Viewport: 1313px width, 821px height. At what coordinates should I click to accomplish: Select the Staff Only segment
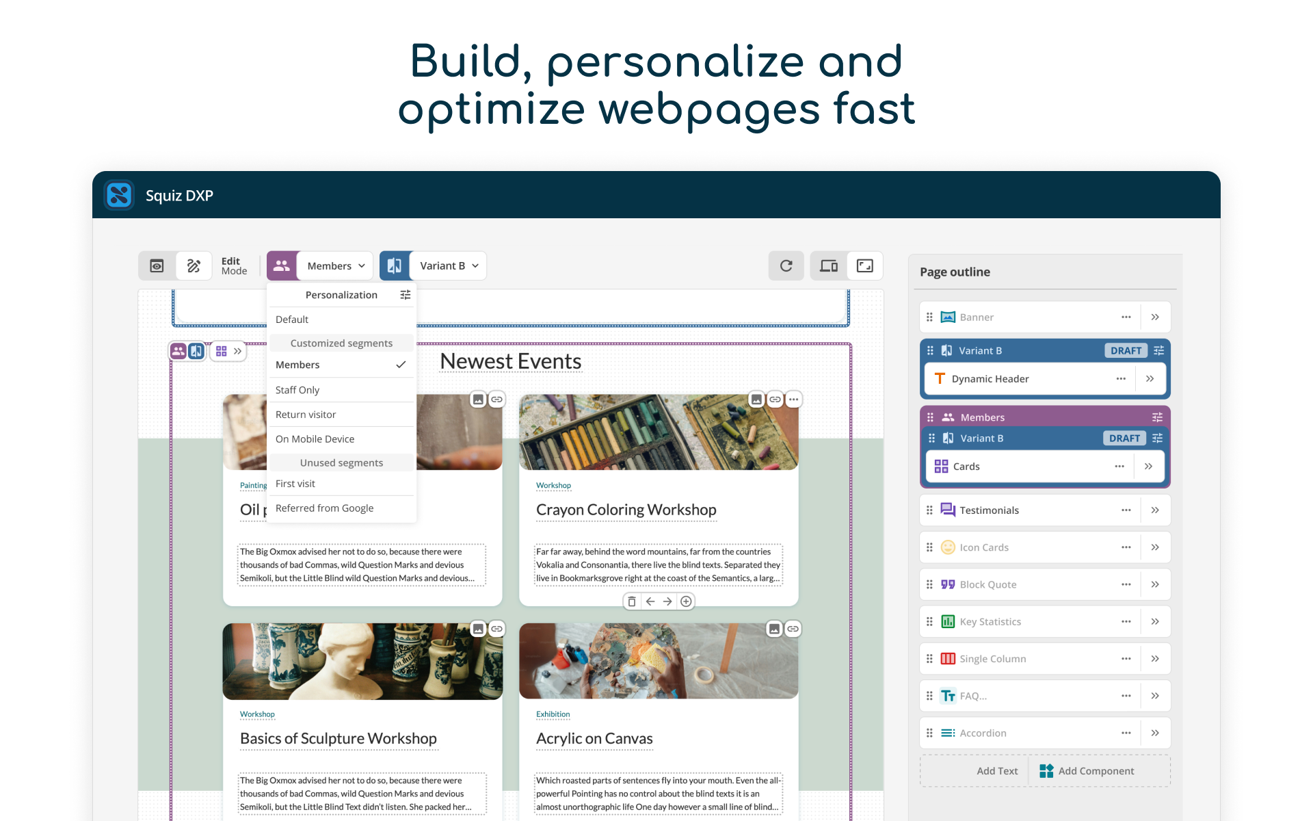click(297, 389)
